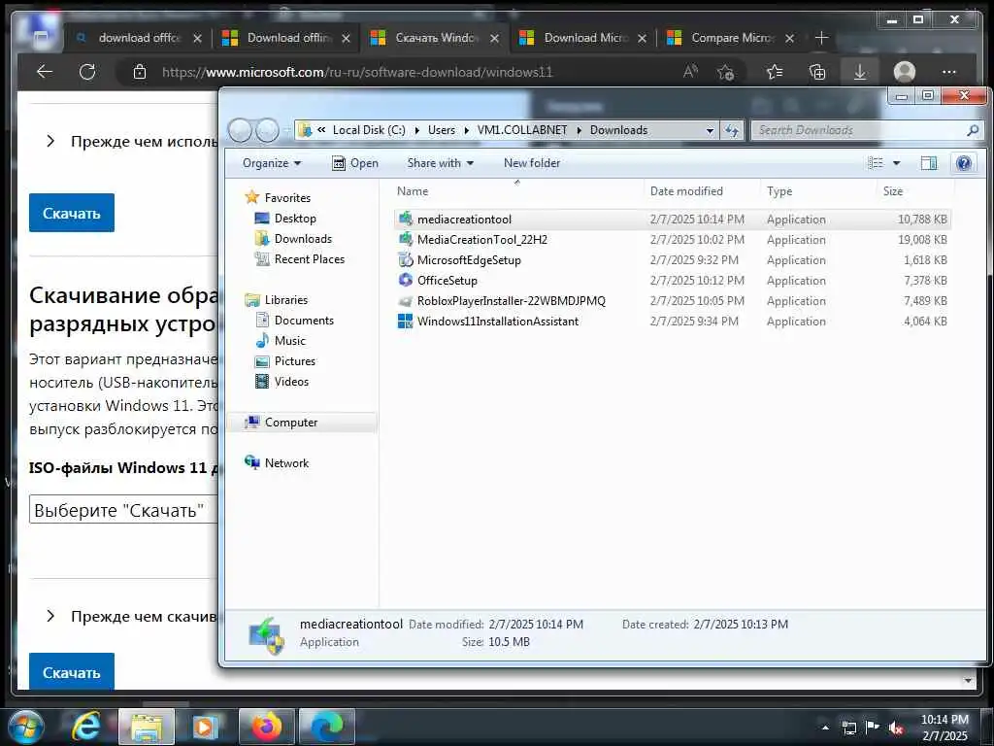Expand the first Прежде чем section chevron

tap(50, 142)
